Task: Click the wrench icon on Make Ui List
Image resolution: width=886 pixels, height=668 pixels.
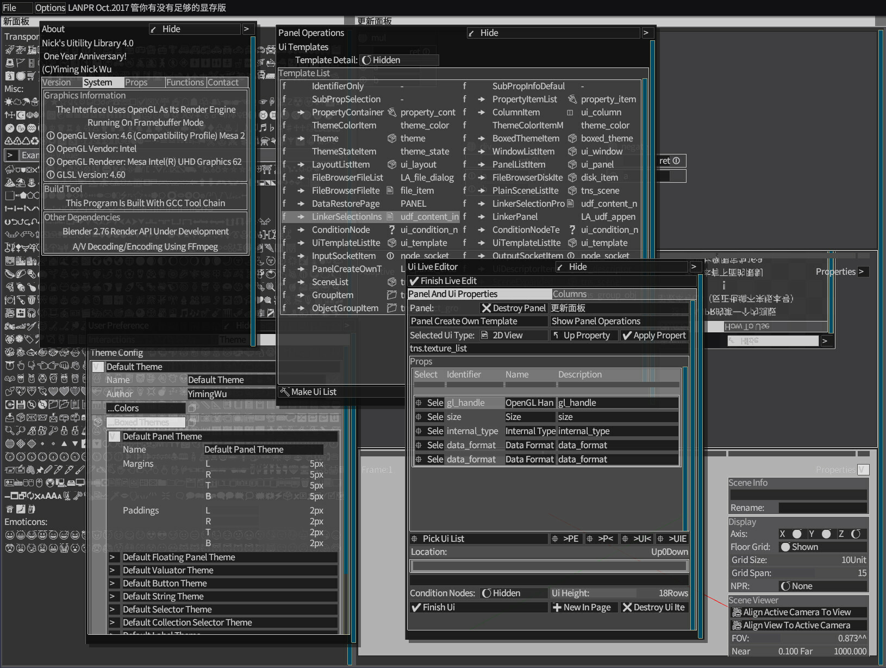Action: [x=285, y=392]
